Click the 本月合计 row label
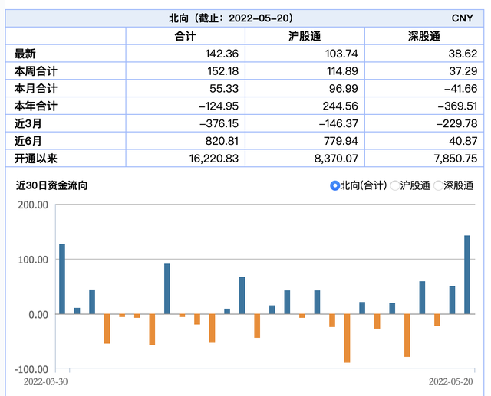491x396 pixels. (x=36, y=88)
